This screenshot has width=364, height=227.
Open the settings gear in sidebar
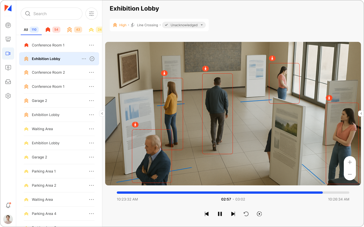coord(8,96)
